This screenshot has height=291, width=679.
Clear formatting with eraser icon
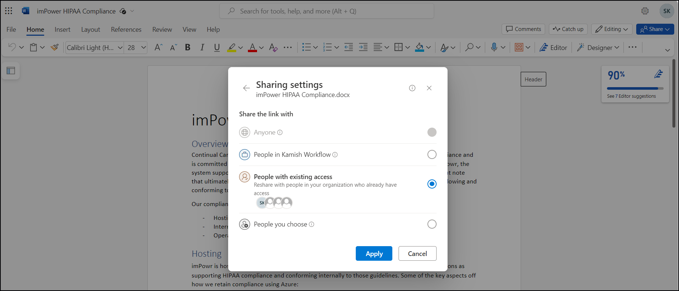pyautogui.click(x=273, y=47)
